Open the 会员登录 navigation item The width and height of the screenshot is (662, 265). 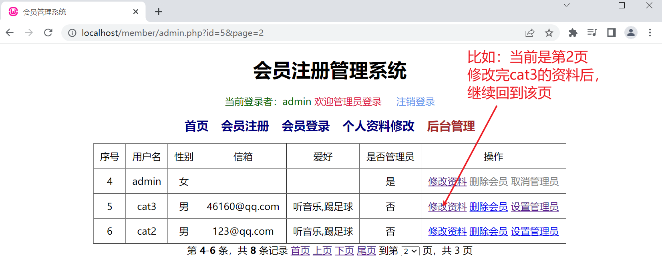click(x=306, y=126)
